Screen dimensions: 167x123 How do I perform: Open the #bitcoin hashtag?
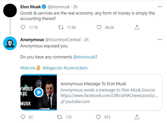(28, 68)
